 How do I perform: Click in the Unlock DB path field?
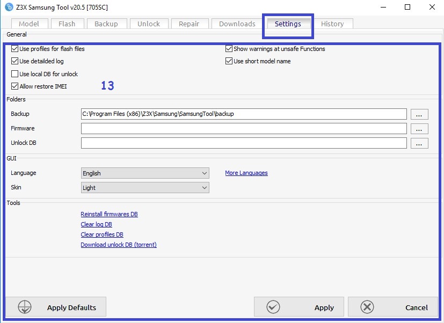244,143
